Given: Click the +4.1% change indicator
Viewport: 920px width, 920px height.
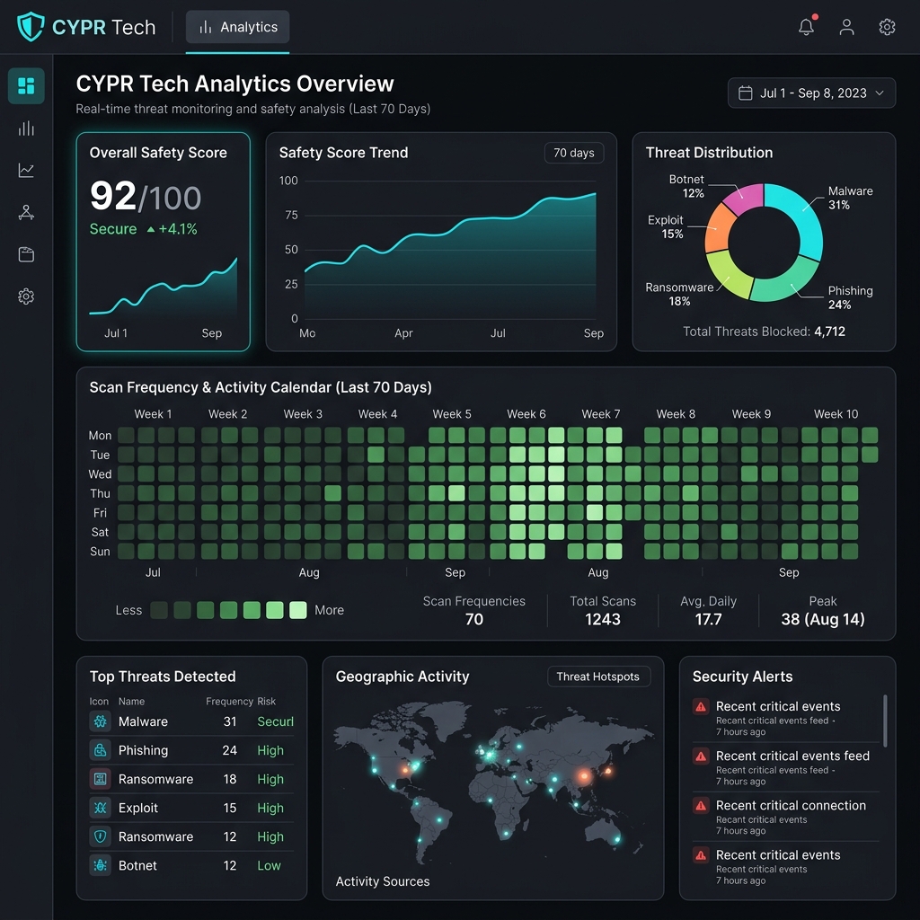Looking at the screenshot, I should 172,229.
